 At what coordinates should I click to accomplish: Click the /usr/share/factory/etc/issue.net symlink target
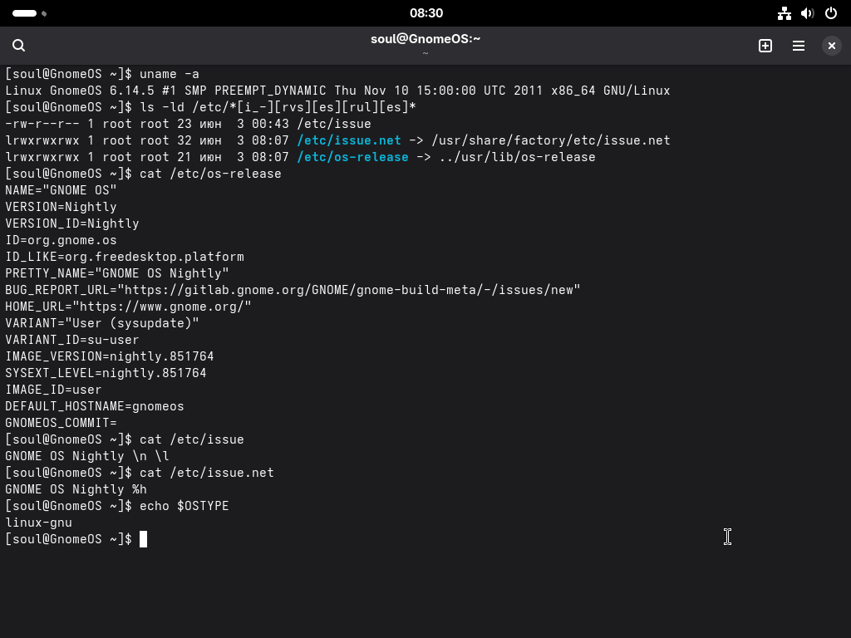pyautogui.click(x=551, y=140)
